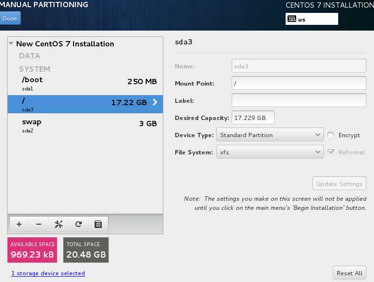This screenshot has height=282, width=374.
Task: Open the disk summary icon in toolbar
Action: pyautogui.click(x=98, y=224)
